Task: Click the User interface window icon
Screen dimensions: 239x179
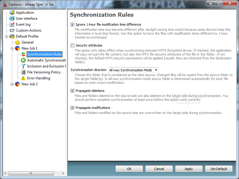Action: click(x=12, y=18)
